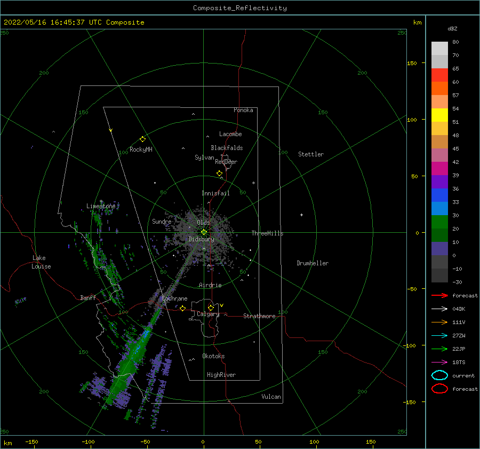The image size is (480, 449).
Task: Click the Vulcan label
Action: click(271, 397)
